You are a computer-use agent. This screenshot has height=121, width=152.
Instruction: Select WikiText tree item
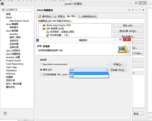click(11, 74)
